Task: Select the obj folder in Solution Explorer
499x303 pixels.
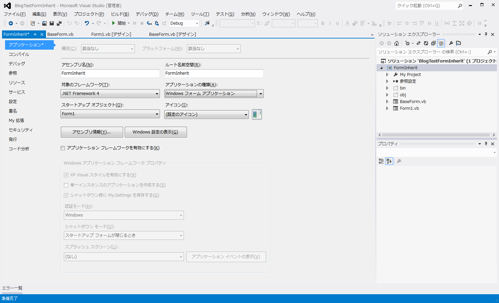Action: pyautogui.click(x=403, y=95)
